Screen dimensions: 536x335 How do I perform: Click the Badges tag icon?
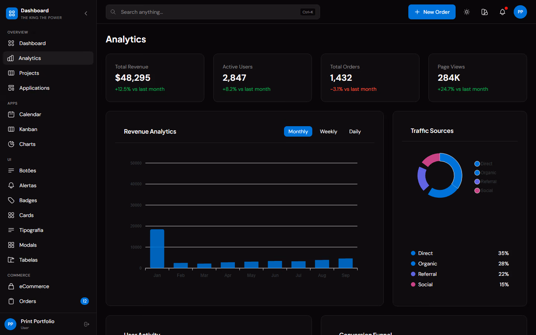[x=11, y=200]
